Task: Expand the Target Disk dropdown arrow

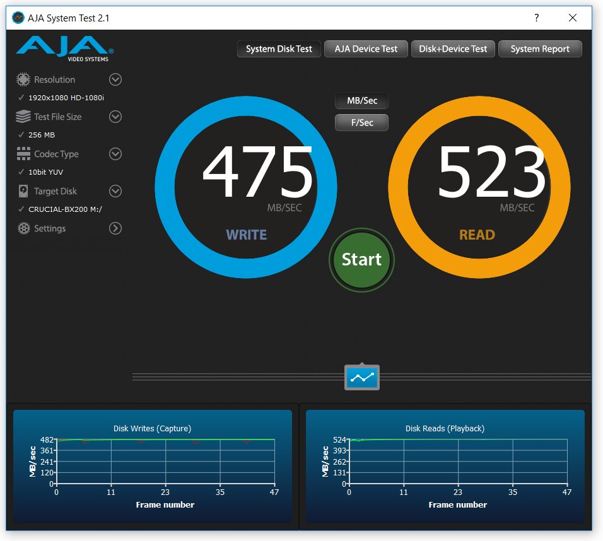Action: (x=115, y=191)
